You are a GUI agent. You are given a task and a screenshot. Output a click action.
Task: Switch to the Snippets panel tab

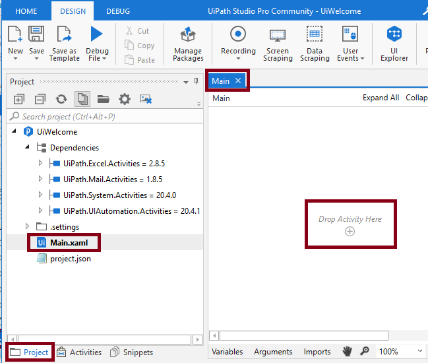pos(132,352)
